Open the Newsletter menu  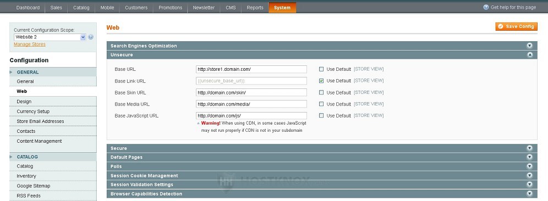pos(204,8)
